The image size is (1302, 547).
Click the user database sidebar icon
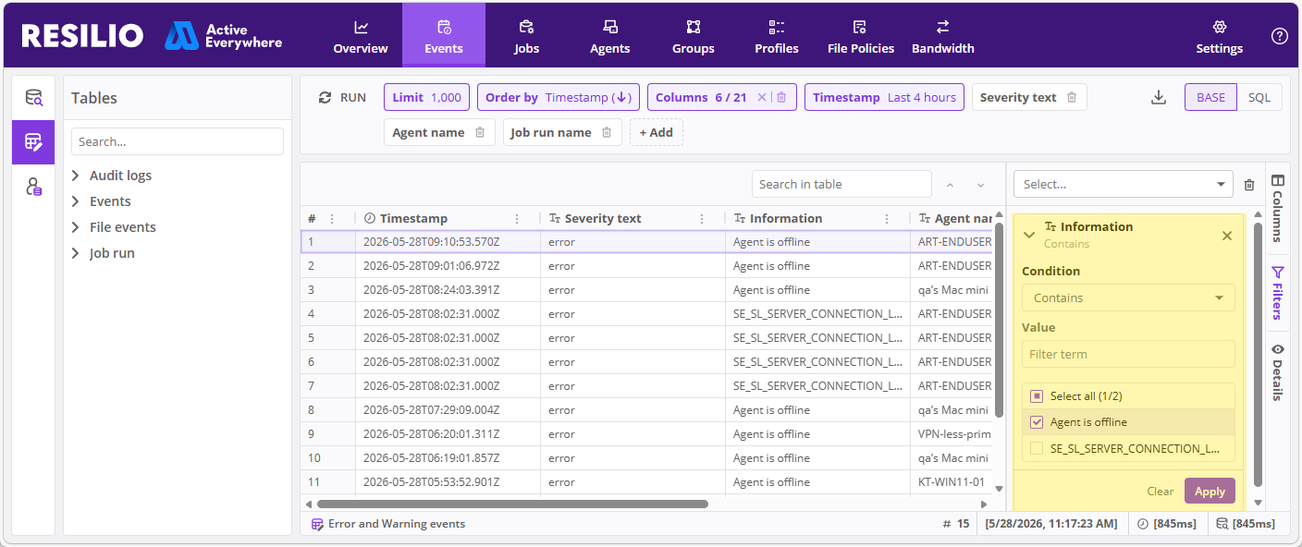[33, 187]
